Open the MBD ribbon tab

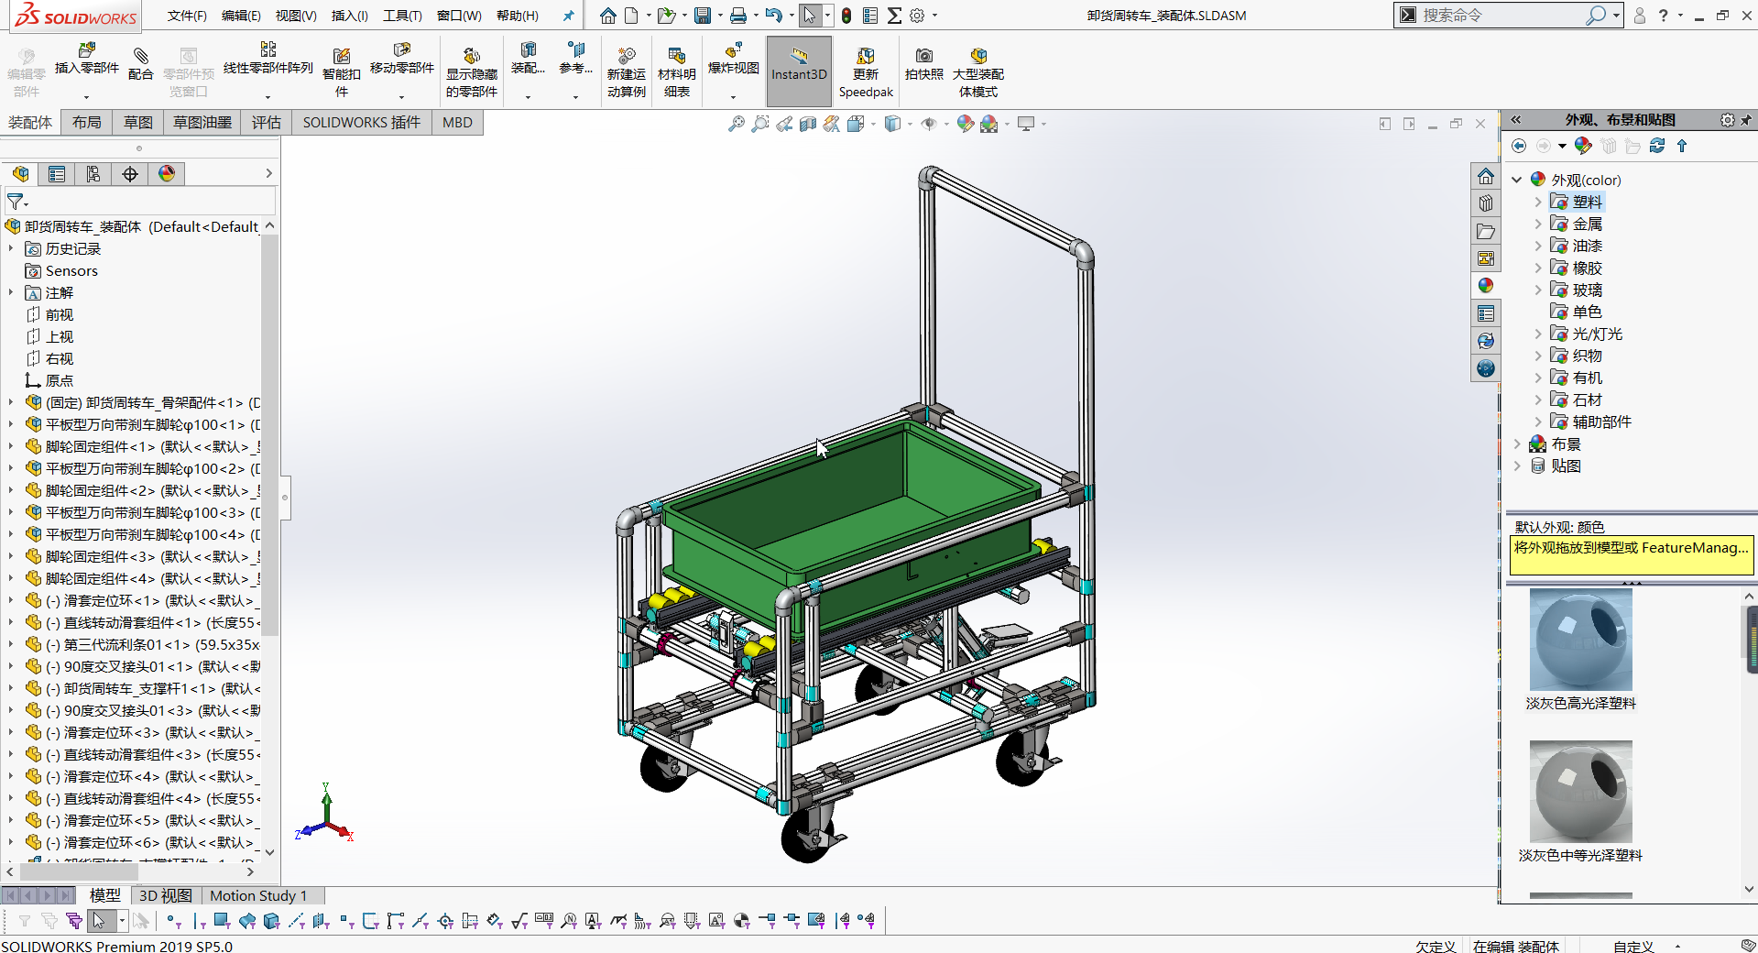(457, 122)
